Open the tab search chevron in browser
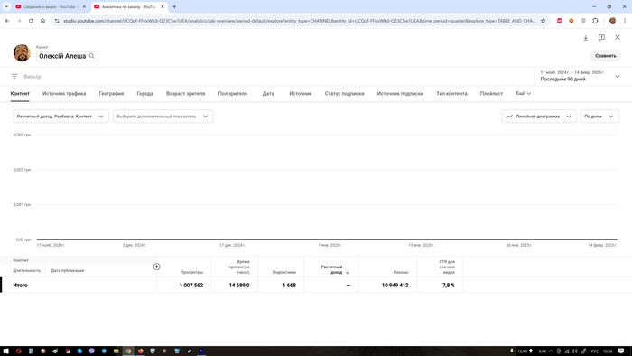This screenshot has width=632, height=356. tap(6, 7)
